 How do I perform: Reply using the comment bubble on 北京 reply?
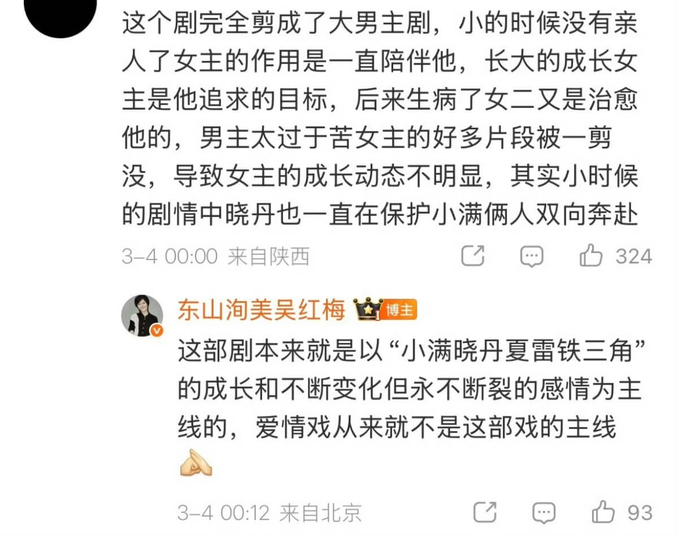click(x=544, y=513)
